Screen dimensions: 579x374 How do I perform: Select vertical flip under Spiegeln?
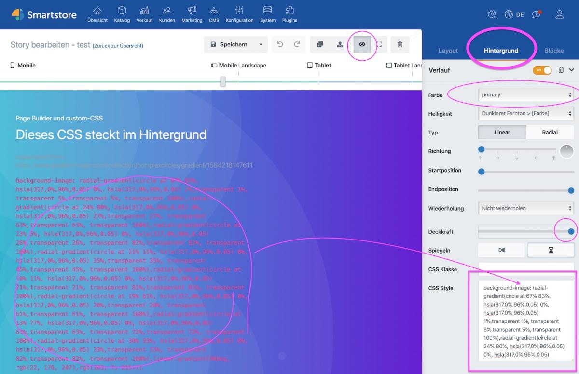tap(551, 250)
